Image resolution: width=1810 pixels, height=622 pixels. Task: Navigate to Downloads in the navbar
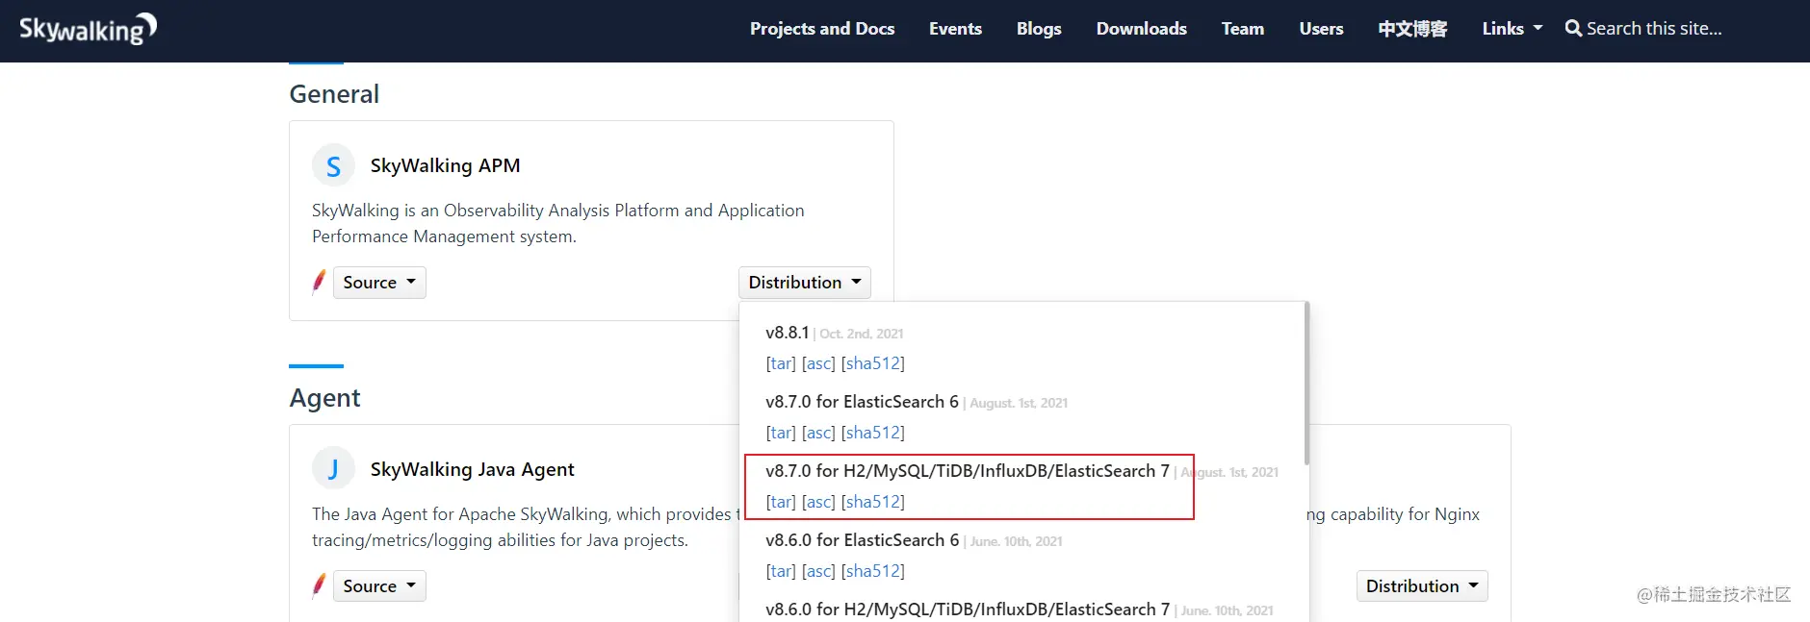[x=1141, y=29]
